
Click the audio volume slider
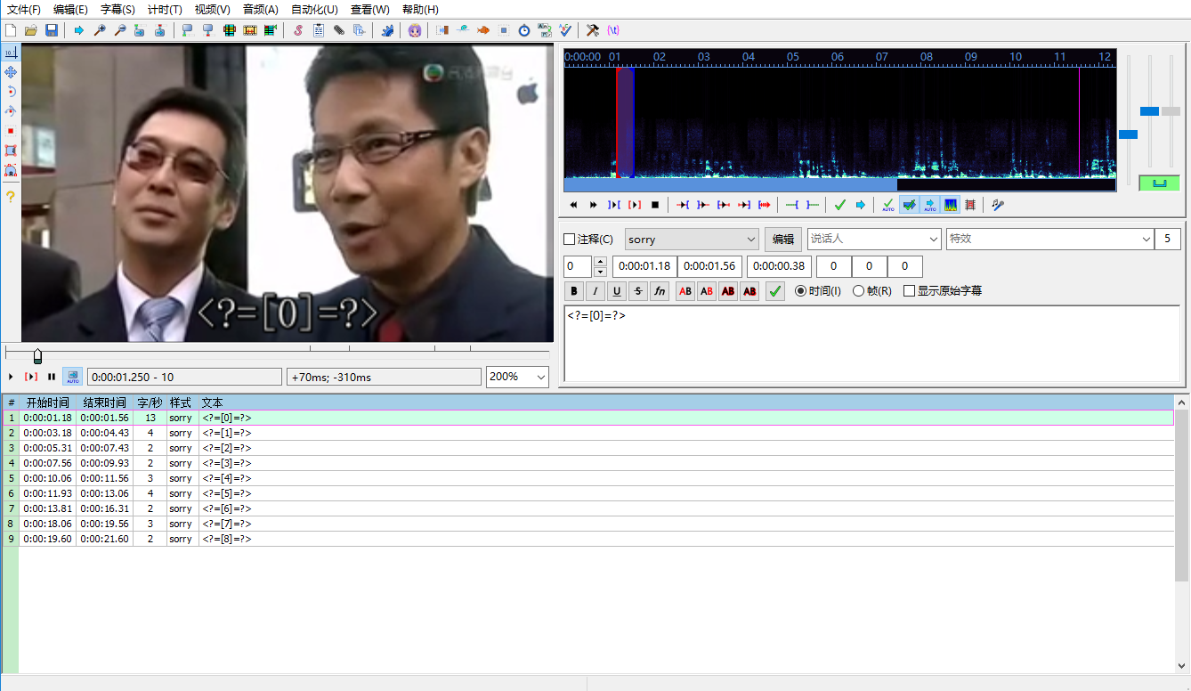coord(1171,111)
